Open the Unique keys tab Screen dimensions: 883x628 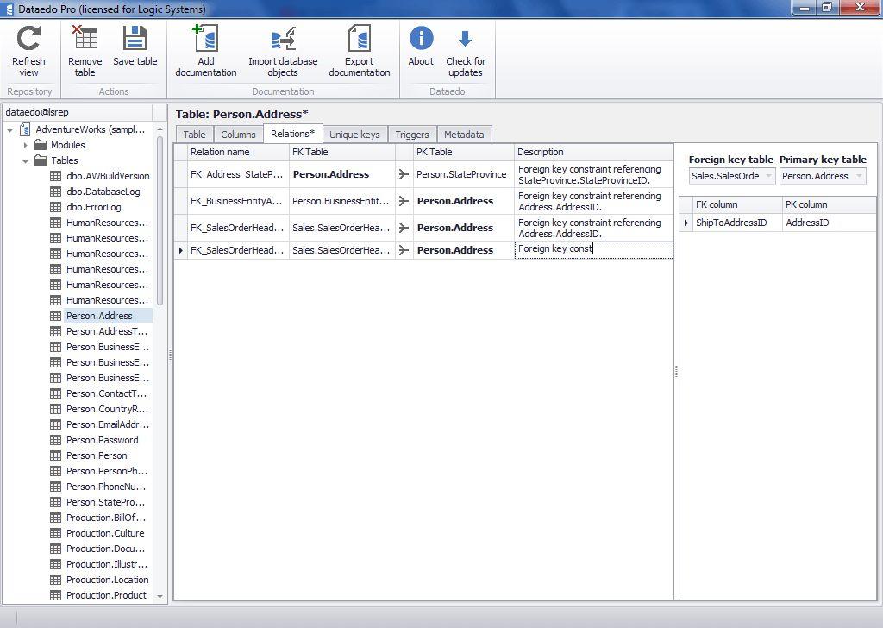pyautogui.click(x=354, y=135)
